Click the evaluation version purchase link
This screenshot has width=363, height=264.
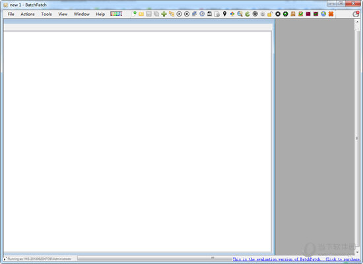[296, 259]
